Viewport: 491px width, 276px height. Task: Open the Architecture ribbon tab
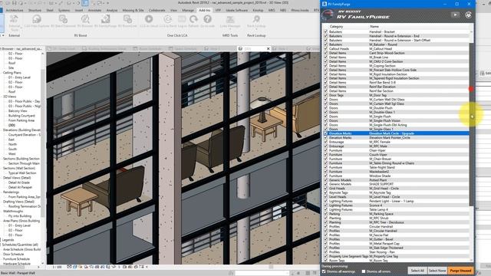(15, 10)
